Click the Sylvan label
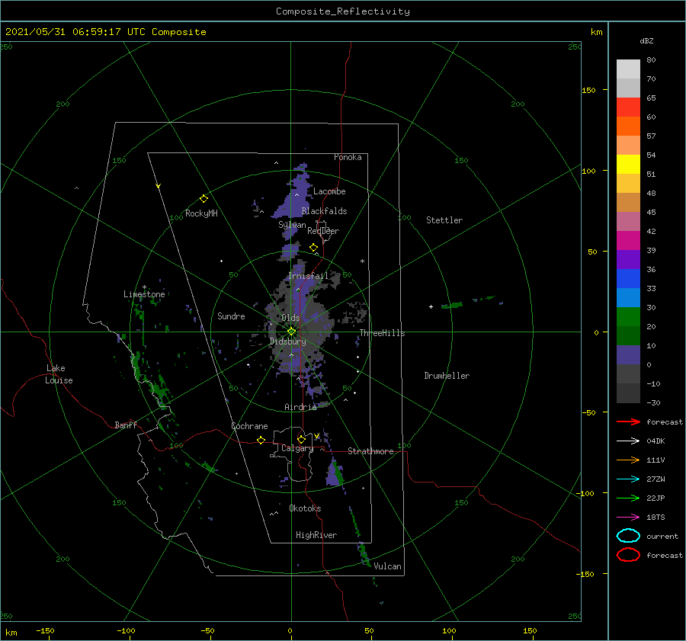 pyautogui.click(x=292, y=225)
